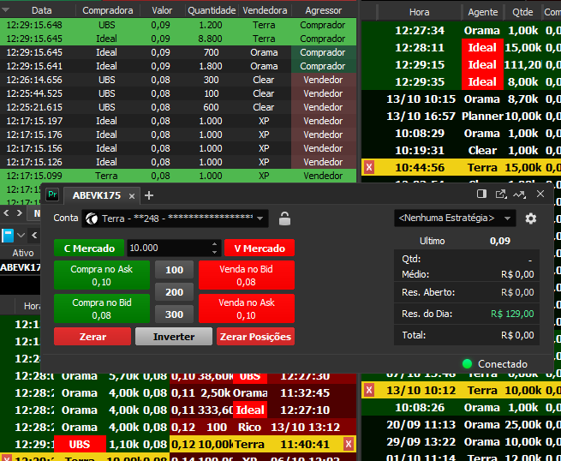561x461 pixels.
Task: Select quantity preset 200
Action: [x=174, y=292]
